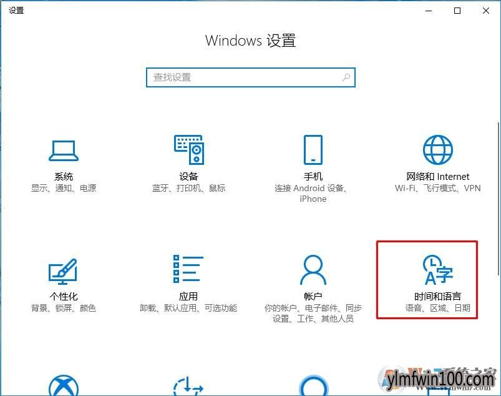501x396 pixels.
Task: Click the 你的帐户、电子邮件、同步设置 description
Action: click(x=313, y=313)
